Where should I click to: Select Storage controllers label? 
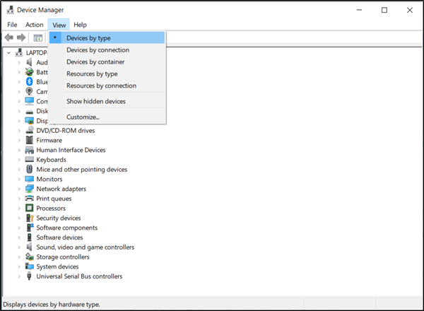pos(63,257)
